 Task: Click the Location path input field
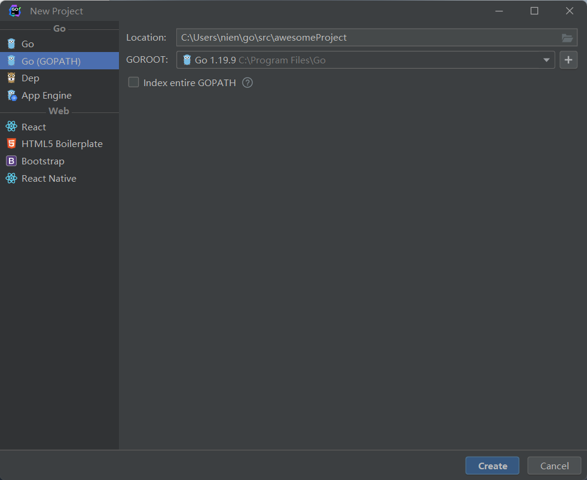tap(377, 38)
